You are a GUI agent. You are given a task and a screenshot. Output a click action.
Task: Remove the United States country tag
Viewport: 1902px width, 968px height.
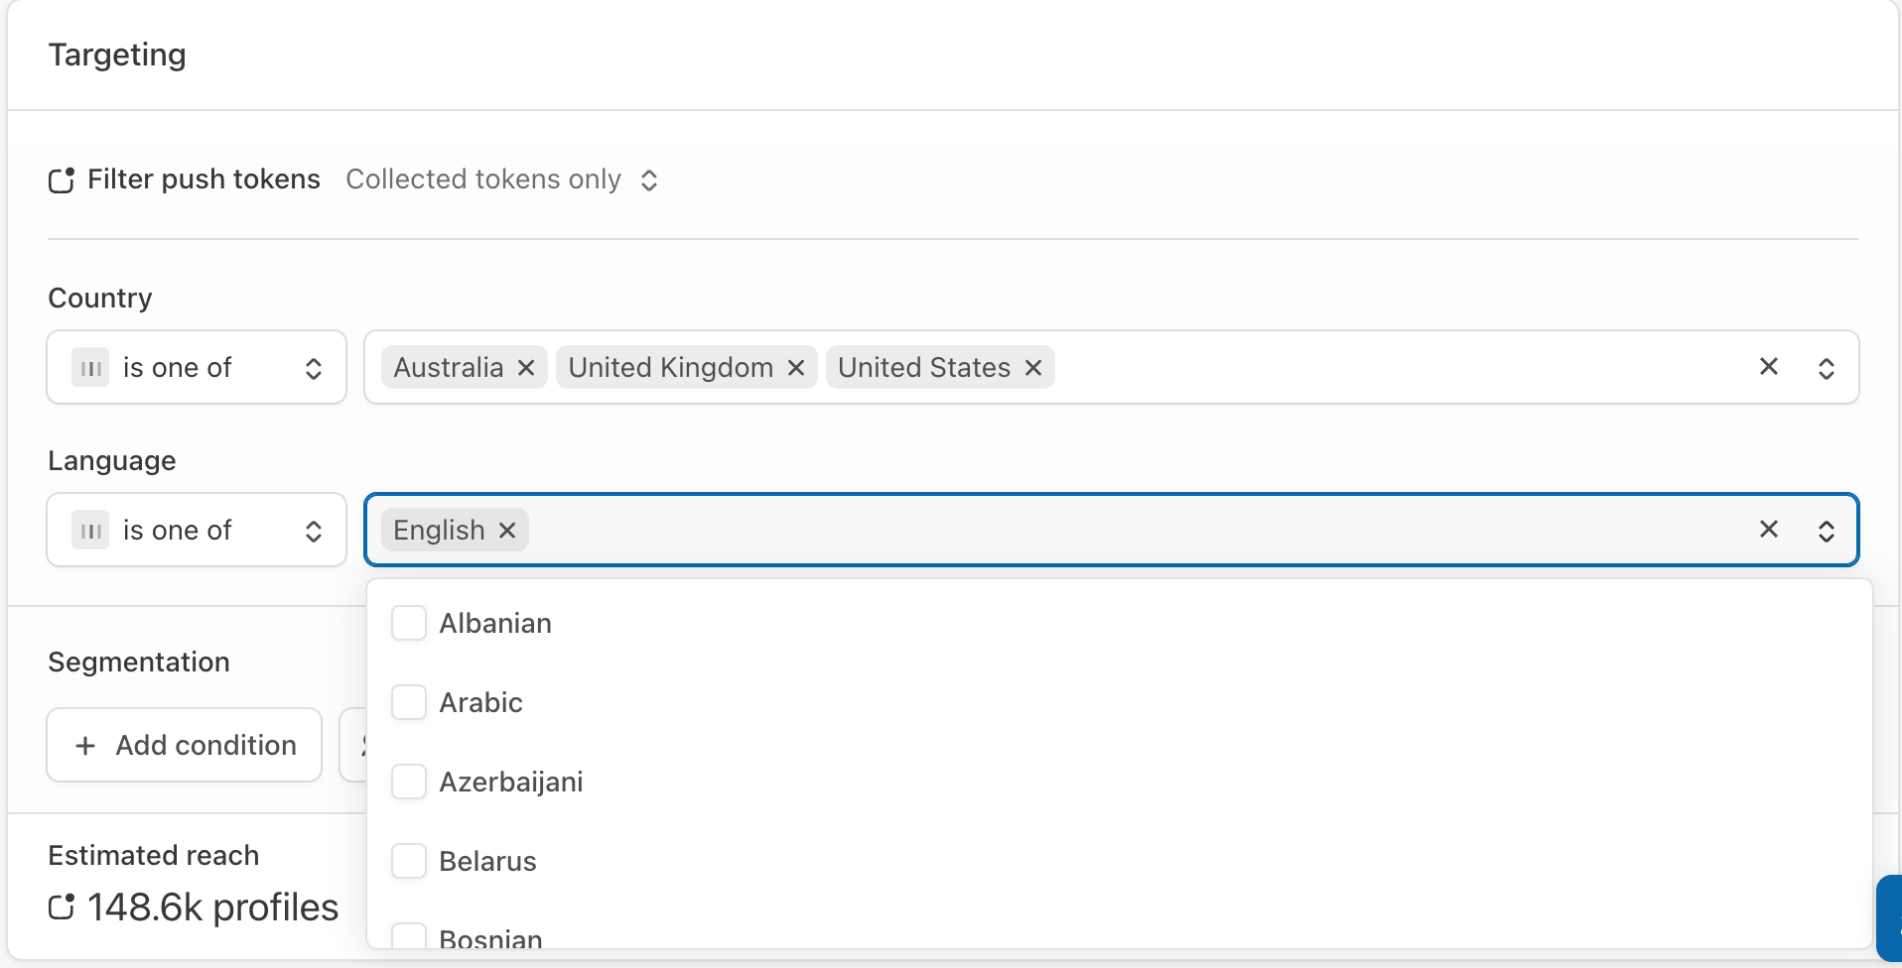1032,368
